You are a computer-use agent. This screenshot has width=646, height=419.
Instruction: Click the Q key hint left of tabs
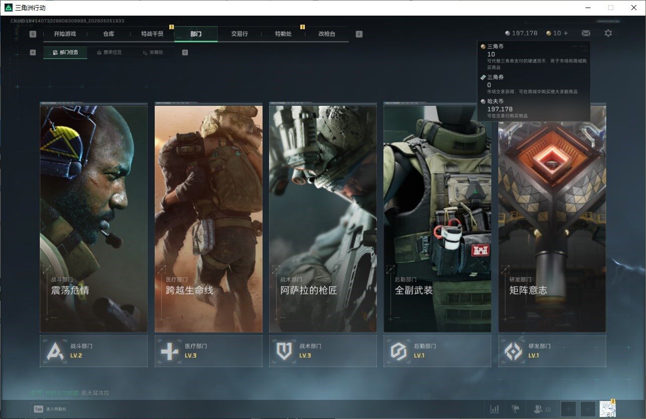(x=33, y=34)
